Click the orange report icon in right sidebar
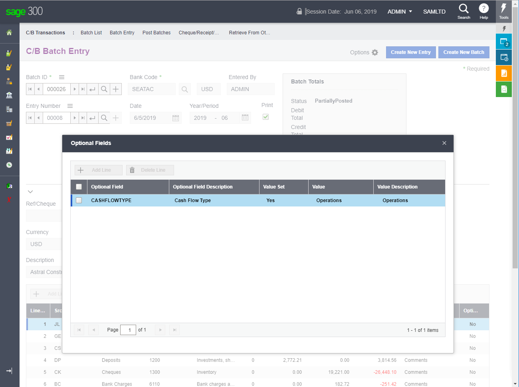The height and width of the screenshot is (387, 519). (504, 73)
